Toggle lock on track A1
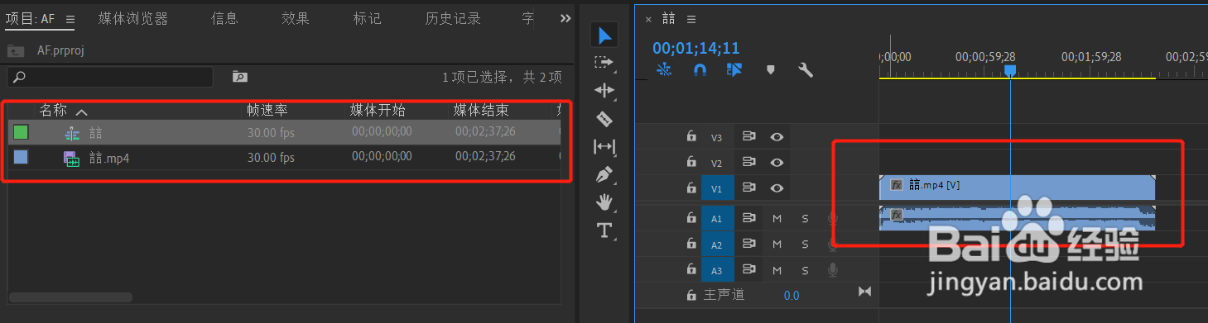Image resolution: width=1208 pixels, height=323 pixels. 691,218
